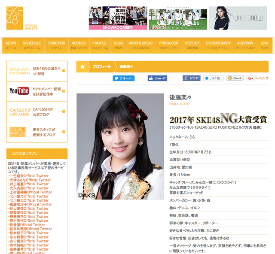
Task: Open 杉山愛佳Official Twitter link
Action: coord(29,209)
